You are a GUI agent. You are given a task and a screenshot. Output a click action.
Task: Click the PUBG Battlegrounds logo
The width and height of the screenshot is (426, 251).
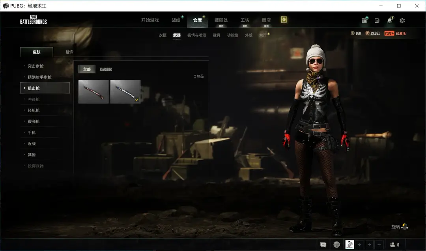(x=34, y=20)
